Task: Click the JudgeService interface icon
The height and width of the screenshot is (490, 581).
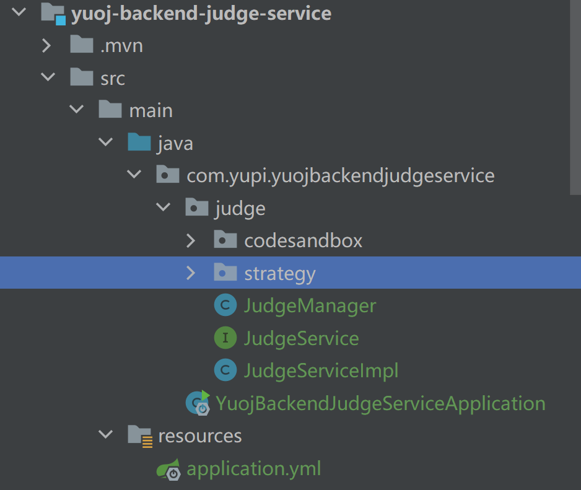Action: point(225,338)
